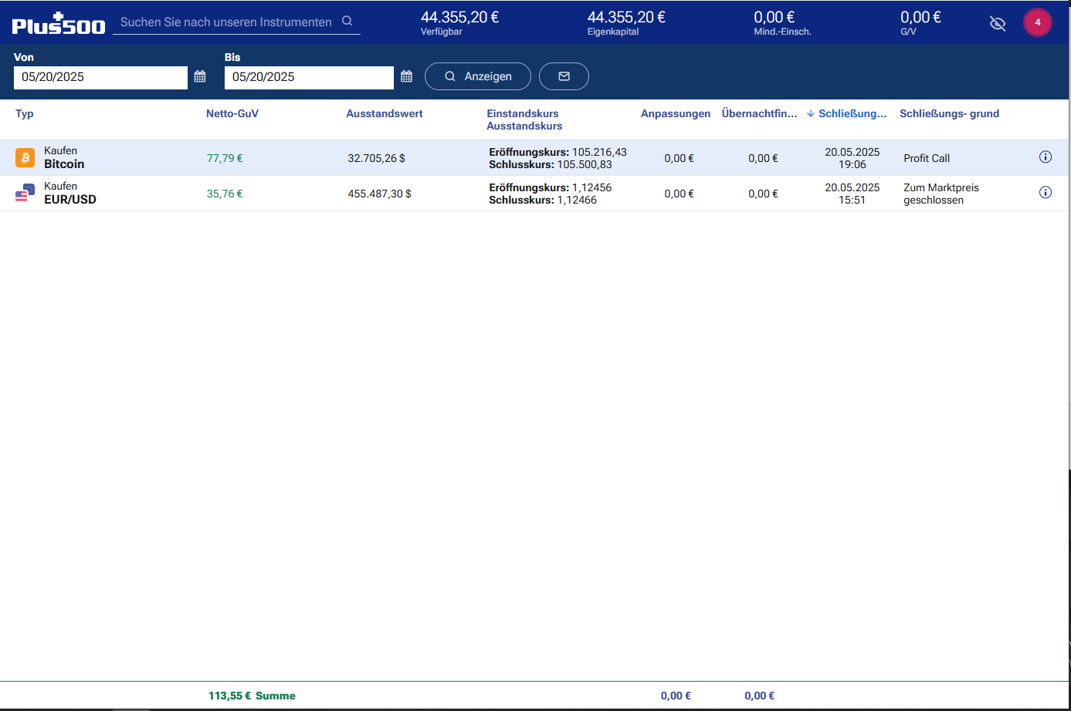Show info for the EUR/USD trade
The height and width of the screenshot is (711, 1071).
[1046, 193]
